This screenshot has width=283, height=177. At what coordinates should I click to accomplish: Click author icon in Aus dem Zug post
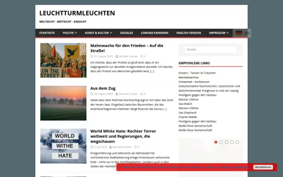[x=117, y=94]
